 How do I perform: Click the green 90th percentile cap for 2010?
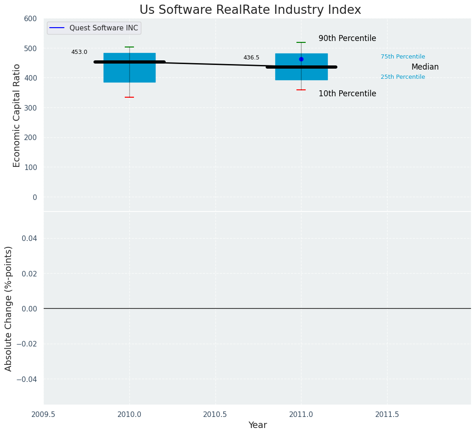tap(129, 47)
